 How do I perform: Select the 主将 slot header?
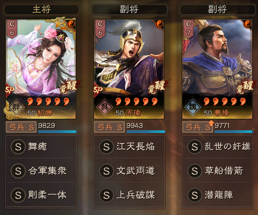pos(41,10)
